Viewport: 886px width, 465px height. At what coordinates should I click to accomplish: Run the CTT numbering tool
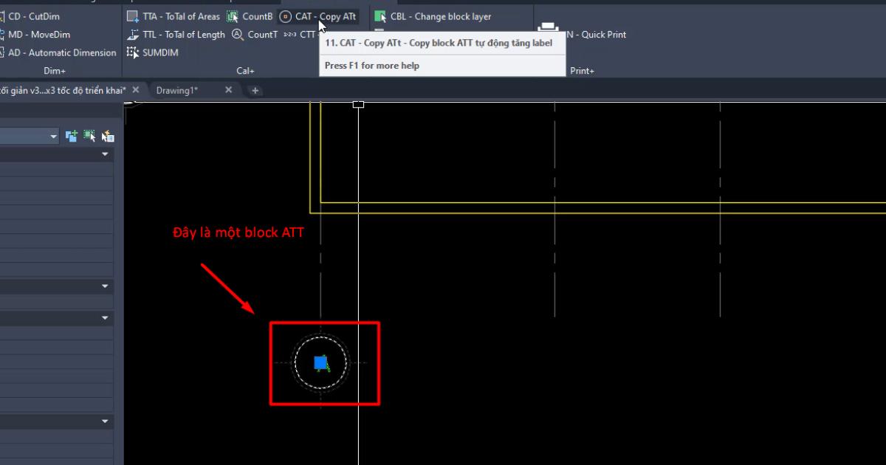pyautogui.click(x=300, y=35)
